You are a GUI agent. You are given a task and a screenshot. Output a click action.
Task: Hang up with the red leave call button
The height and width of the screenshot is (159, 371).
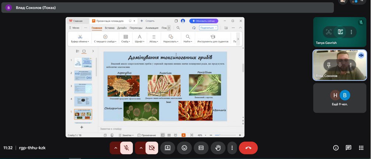(x=248, y=148)
